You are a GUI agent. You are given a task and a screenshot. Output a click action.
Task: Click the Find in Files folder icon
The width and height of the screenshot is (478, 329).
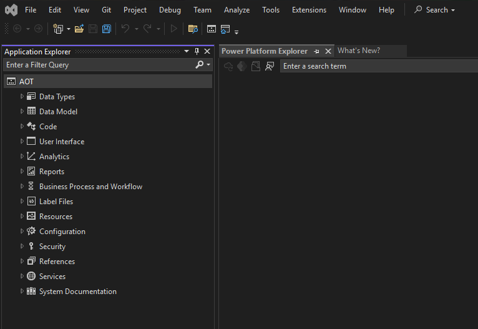193,29
